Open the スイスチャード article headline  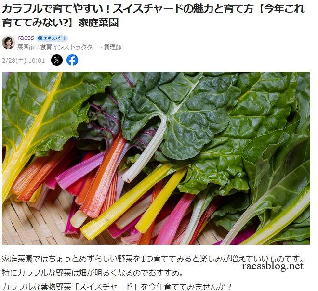point(153,16)
